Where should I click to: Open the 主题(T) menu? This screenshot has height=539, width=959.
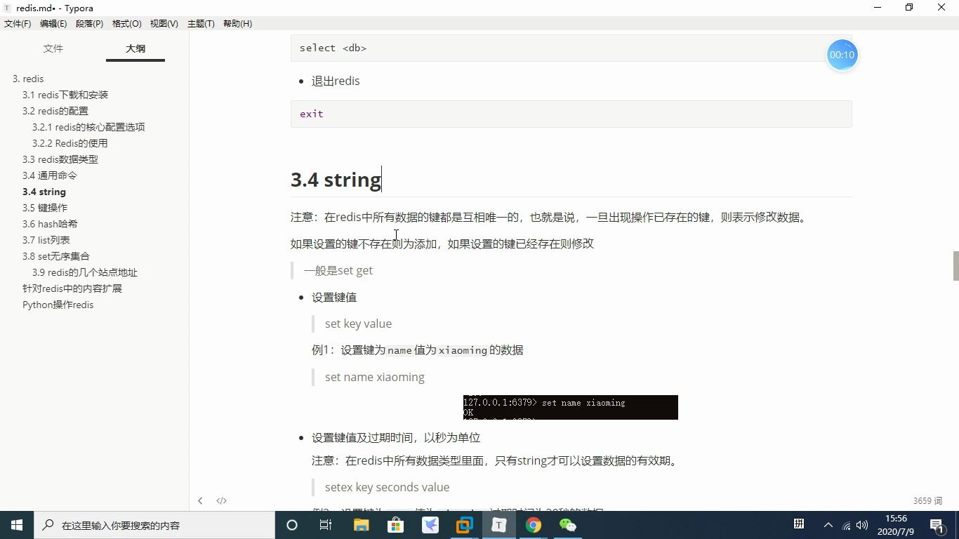pos(201,23)
